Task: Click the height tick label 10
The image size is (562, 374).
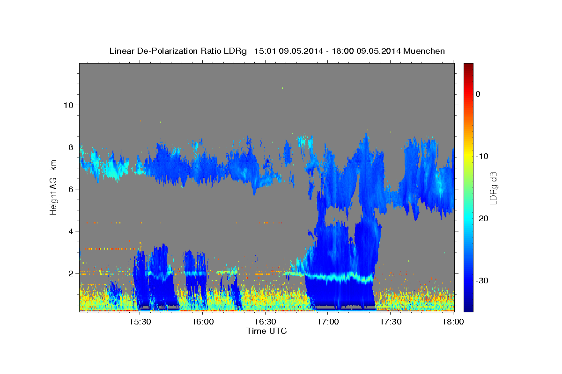Action: click(68, 105)
